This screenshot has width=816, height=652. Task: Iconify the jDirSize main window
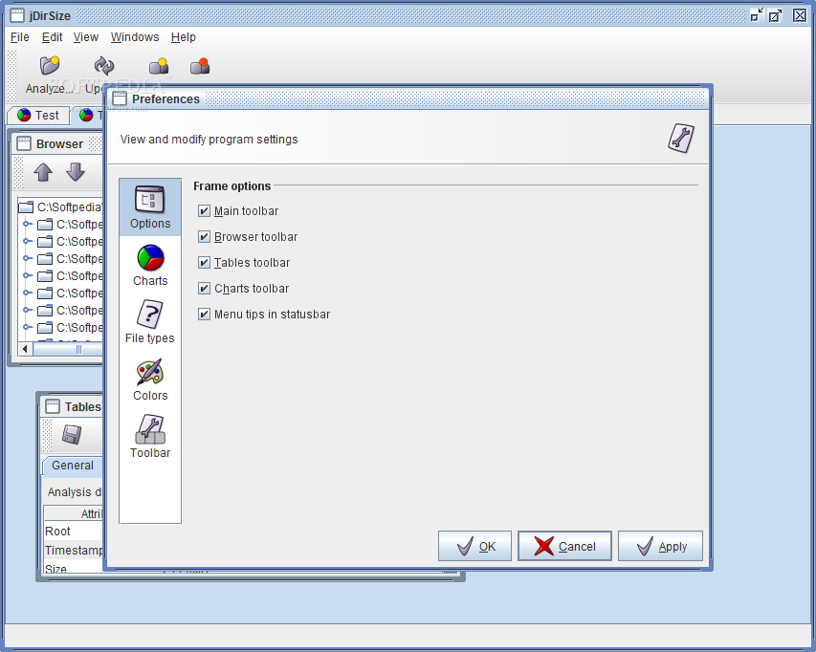tap(758, 15)
